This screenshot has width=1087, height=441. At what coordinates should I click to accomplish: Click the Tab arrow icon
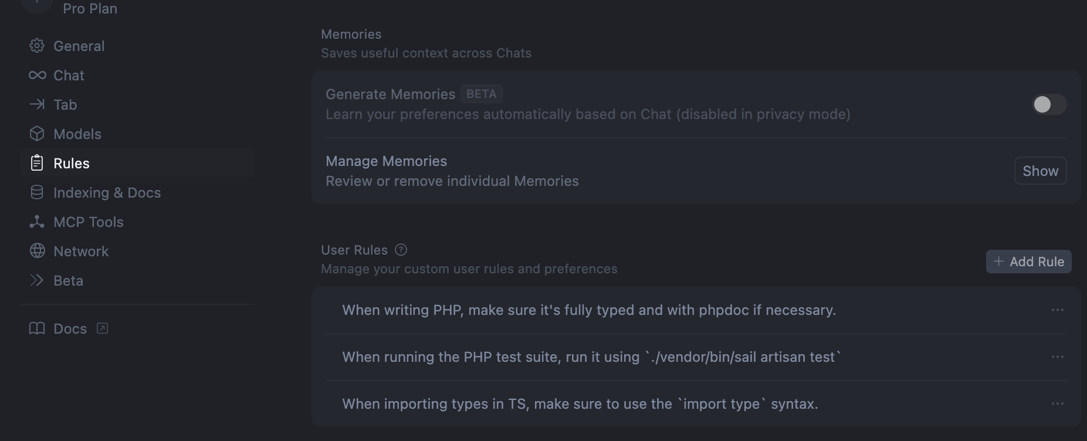point(37,104)
